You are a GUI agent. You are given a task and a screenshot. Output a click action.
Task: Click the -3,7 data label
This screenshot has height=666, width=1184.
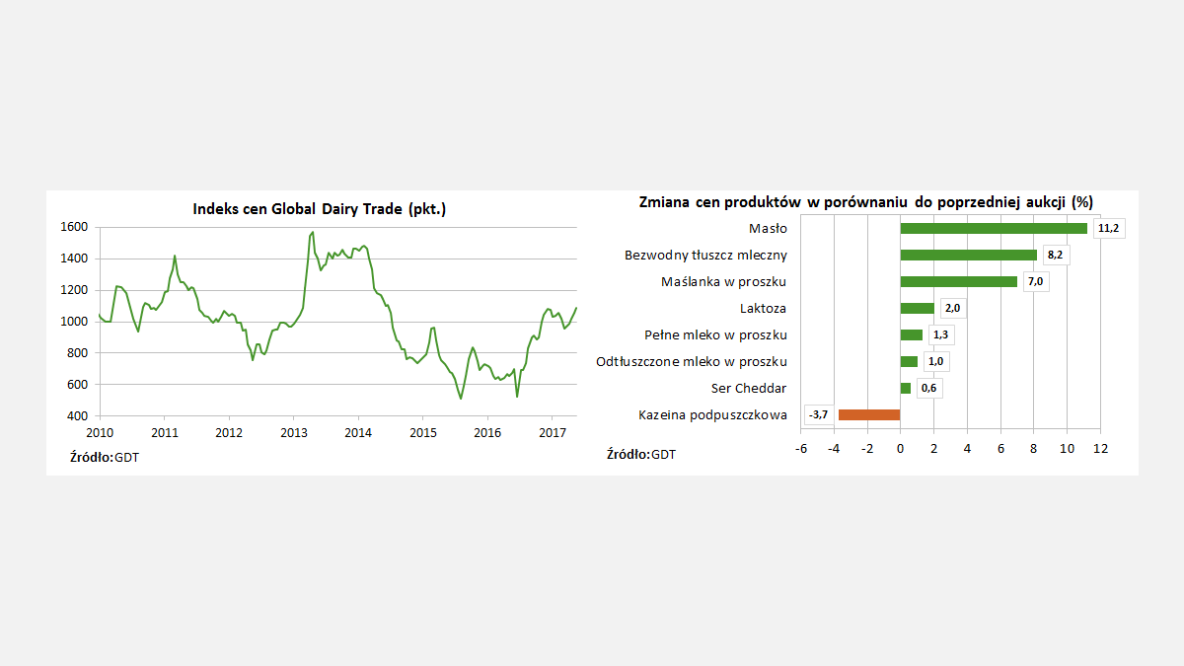[x=818, y=414]
